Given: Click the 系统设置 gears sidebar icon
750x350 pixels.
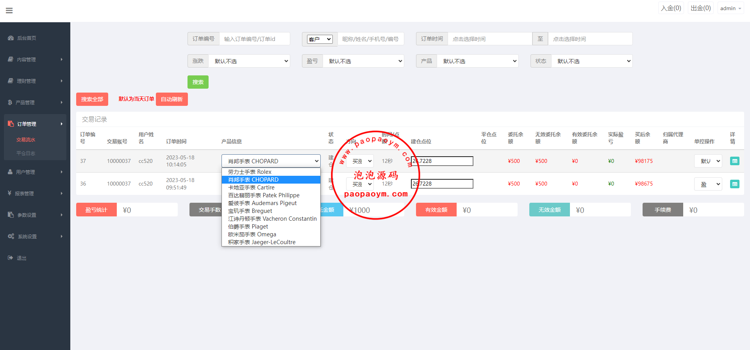Looking at the screenshot, I should (11, 236).
